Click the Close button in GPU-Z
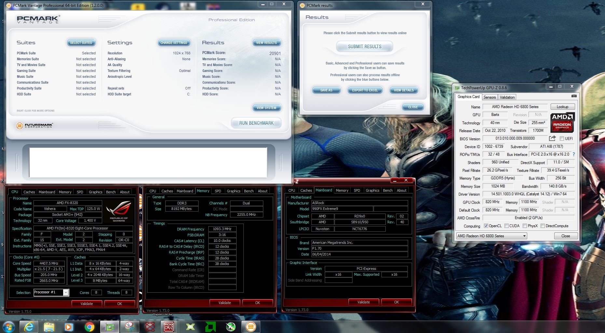The height and width of the screenshot is (333, 605). pyautogui.click(x=565, y=236)
